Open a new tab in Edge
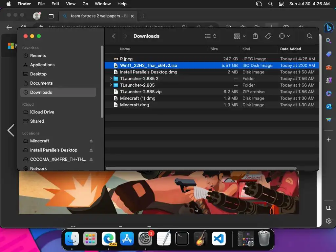The height and width of the screenshot is (252, 336). point(143,16)
